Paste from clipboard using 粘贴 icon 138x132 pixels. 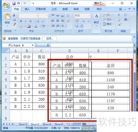tap(7, 17)
